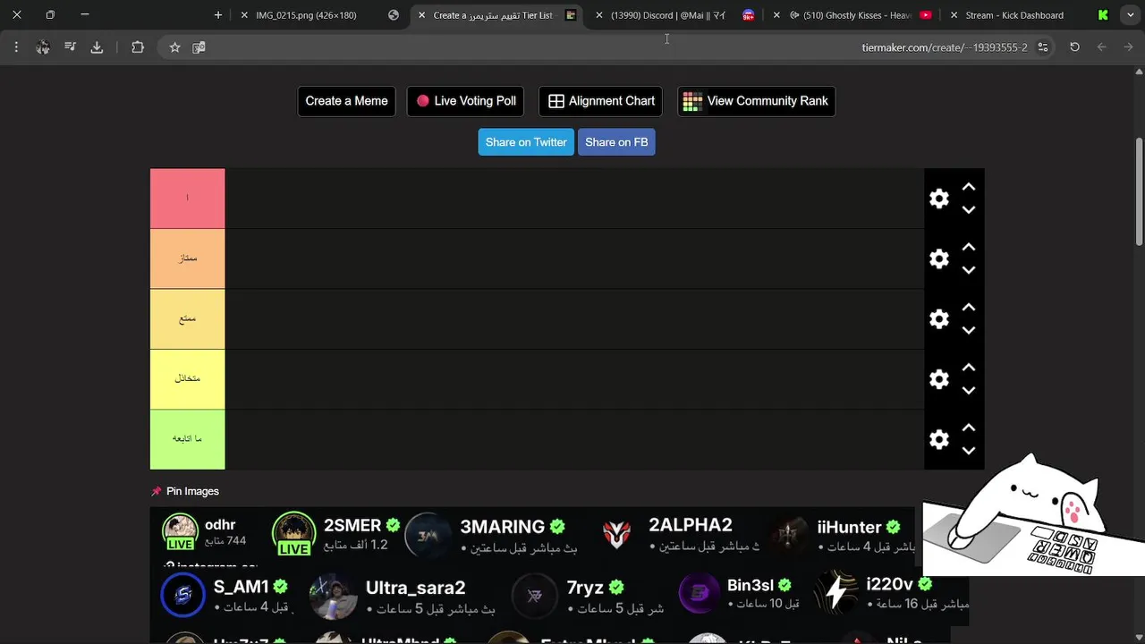The height and width of the screenshot is (644, 1145).
Task: Move the متخاذل tier up
Action: point(968,368)
